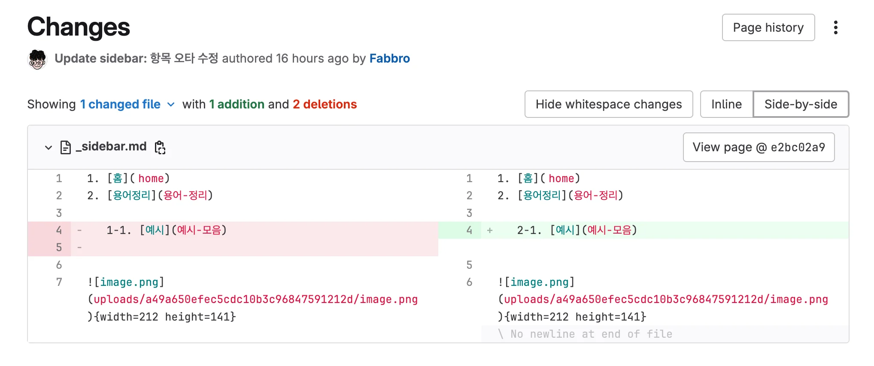Click the vertical three-dot more actions icon
This screenshot has width=874, height=366.
point(835,27)
